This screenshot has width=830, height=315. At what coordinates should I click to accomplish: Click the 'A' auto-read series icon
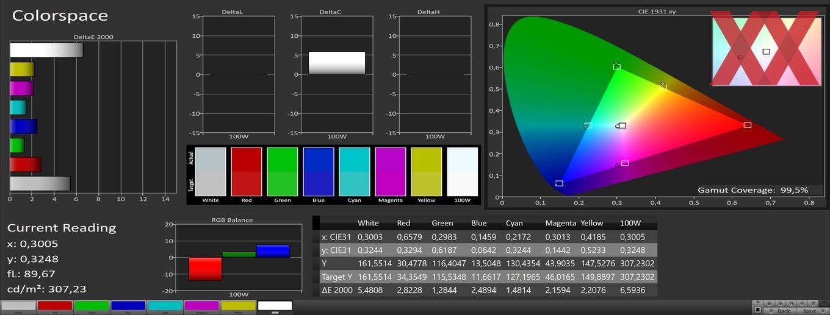pyautogui.click(x=791, y=303)
